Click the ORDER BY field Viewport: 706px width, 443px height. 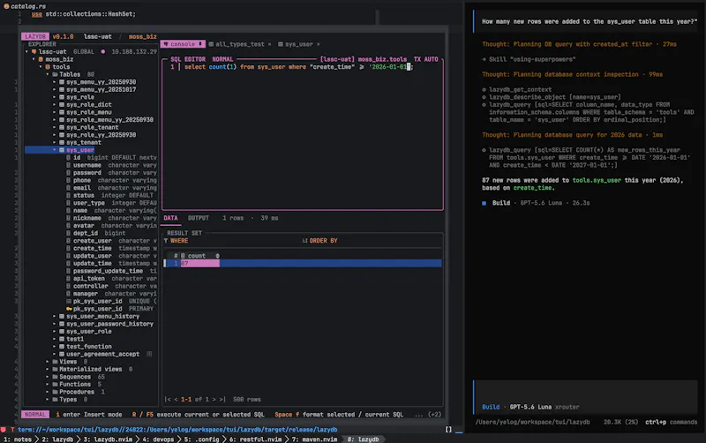[372, 241]
